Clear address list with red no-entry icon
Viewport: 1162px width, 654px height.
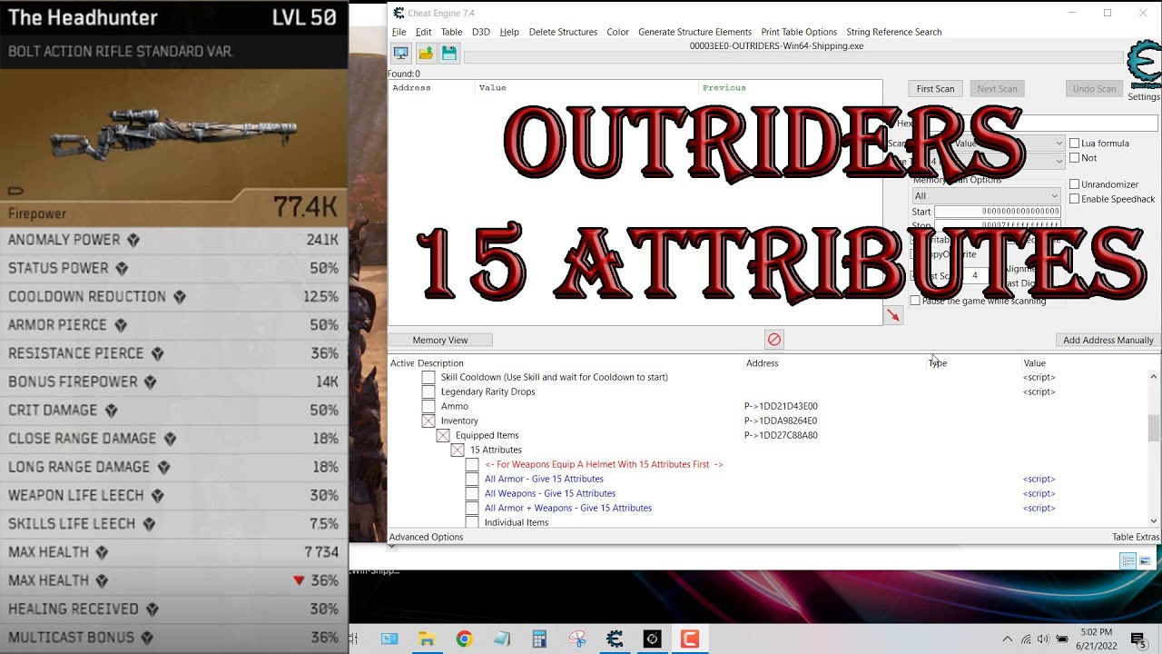tap(774, 339)
